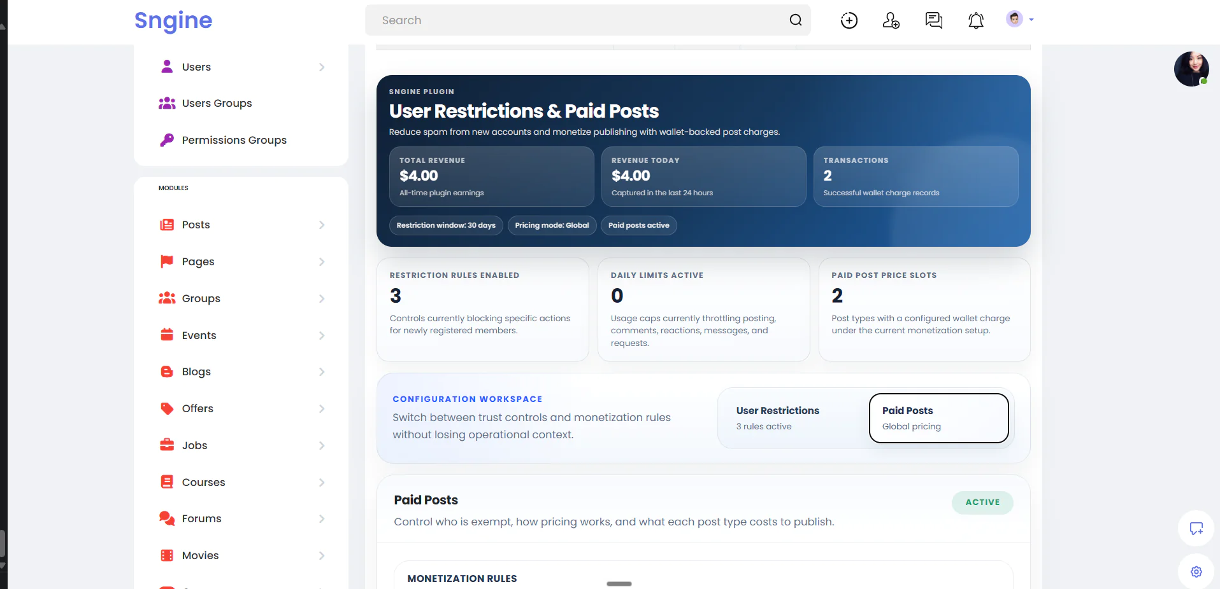The image size is (1220, 589).
Task: Click the Search input field
Action: coord(587,20)
